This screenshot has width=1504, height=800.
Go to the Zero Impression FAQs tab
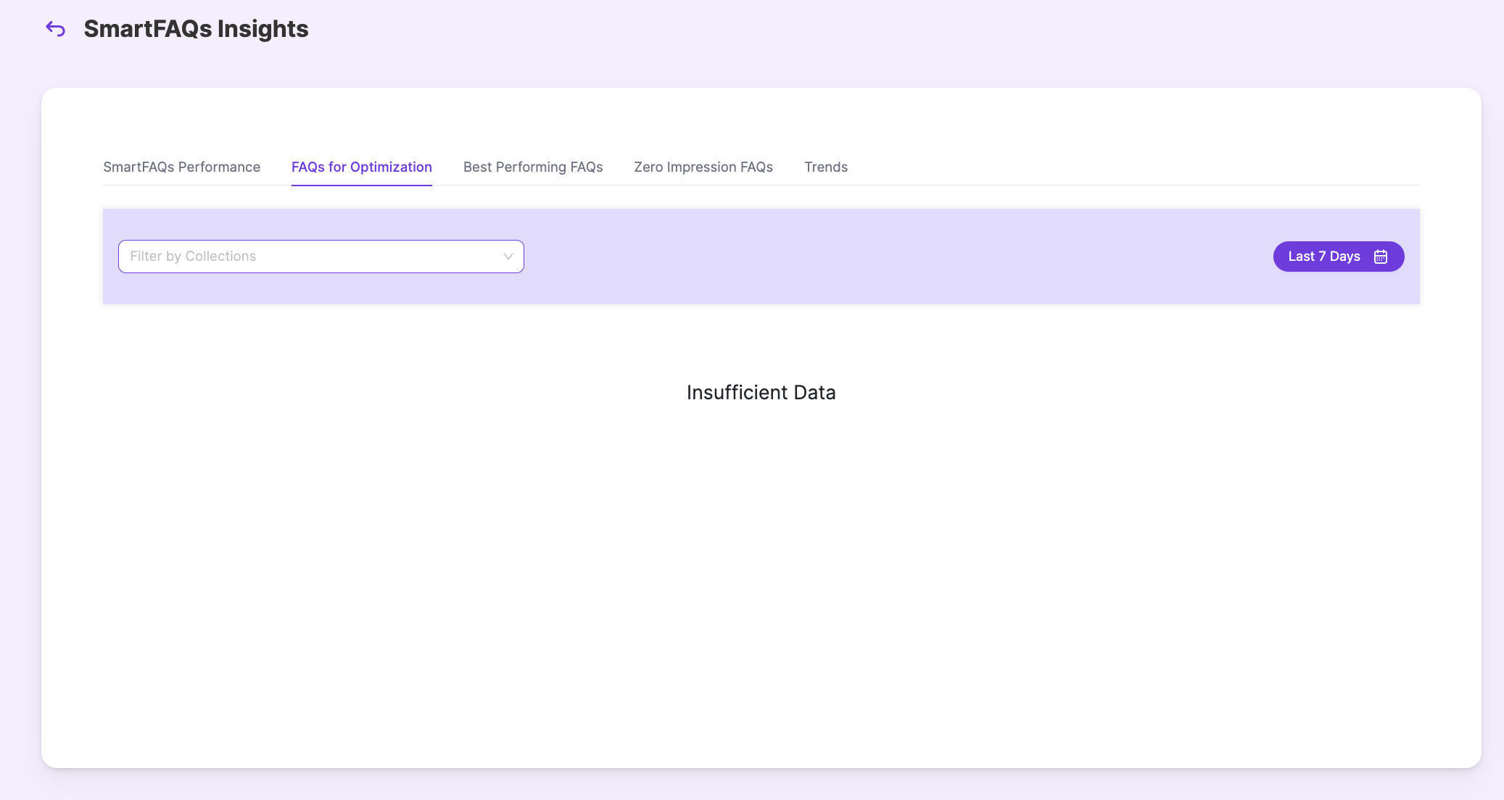(703, 167)
